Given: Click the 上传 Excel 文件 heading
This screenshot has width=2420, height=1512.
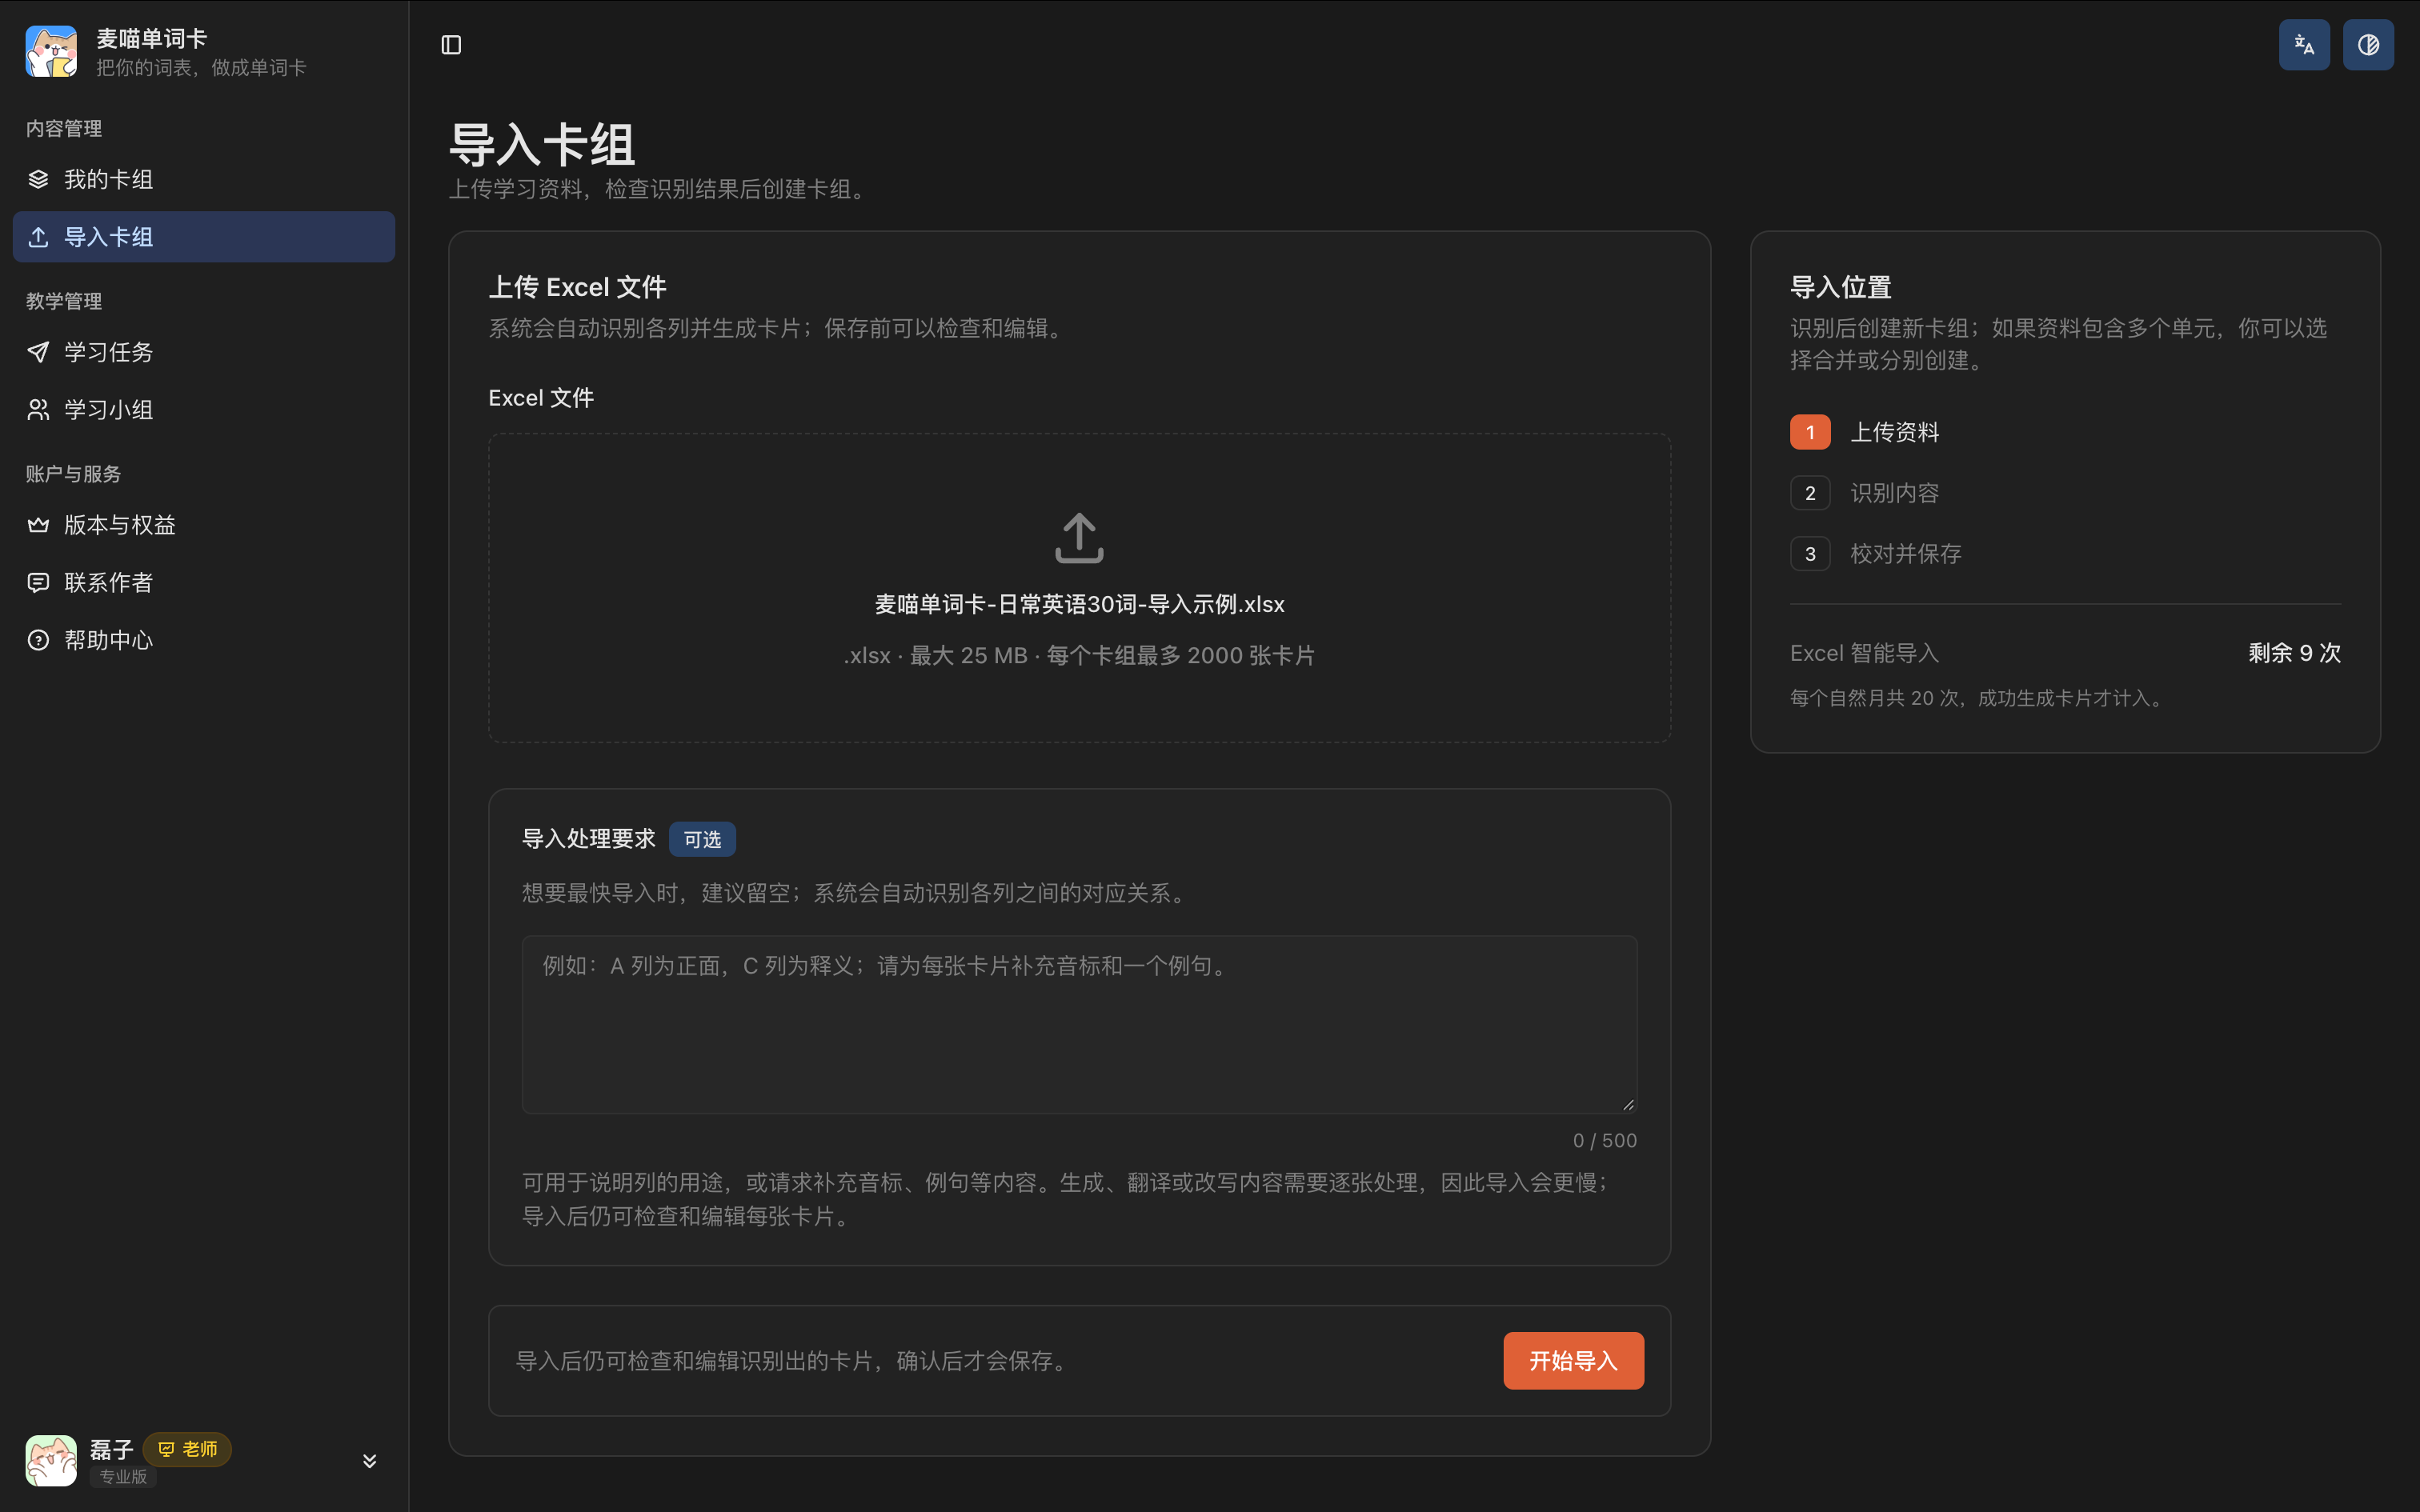Looking at the screenshot, I should 577,288.
